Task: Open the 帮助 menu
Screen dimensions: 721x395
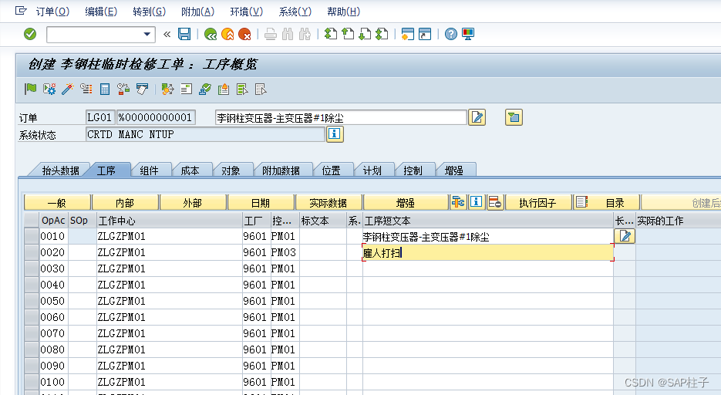Action: (343, 12)
